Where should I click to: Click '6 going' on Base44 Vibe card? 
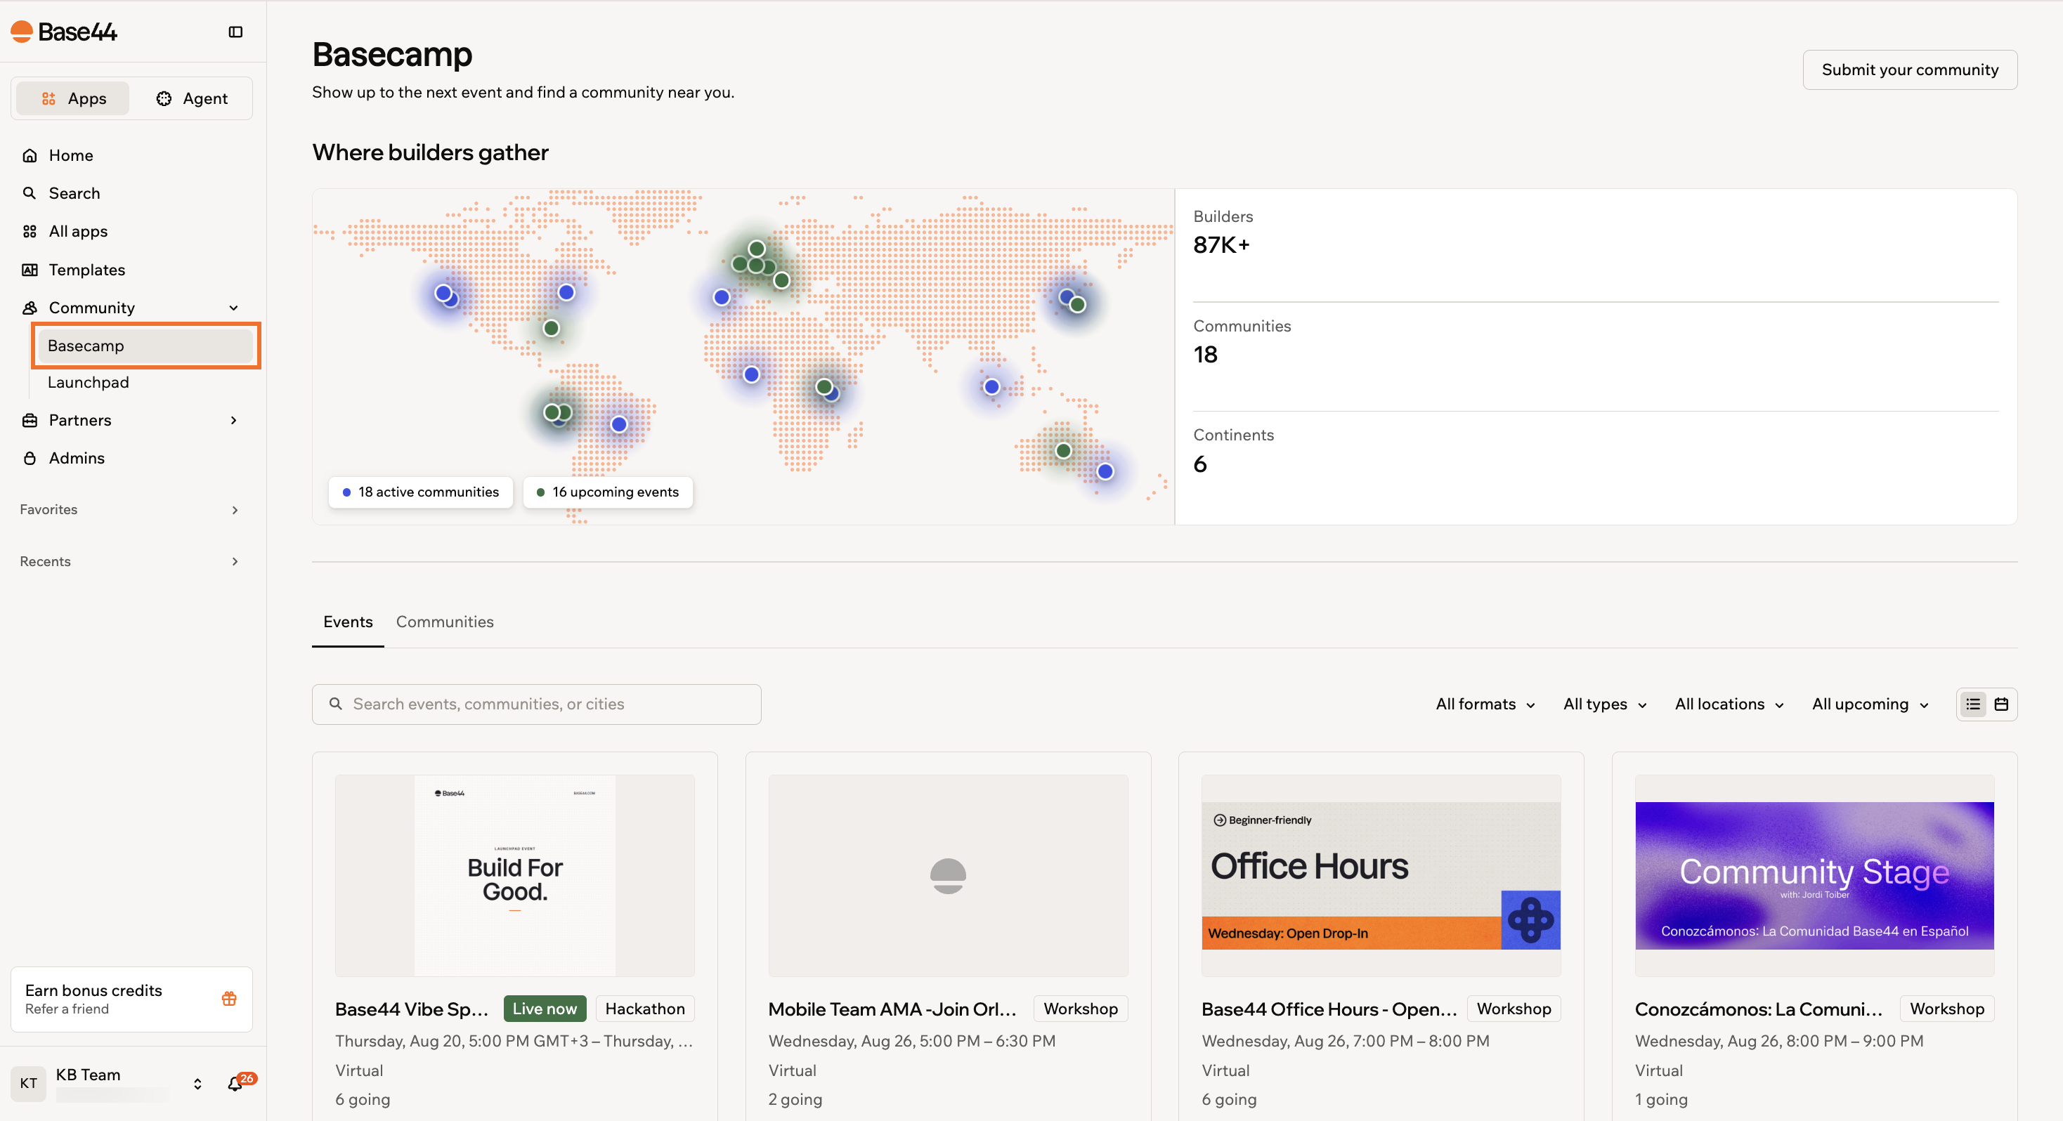click(x=363, y=1099)
